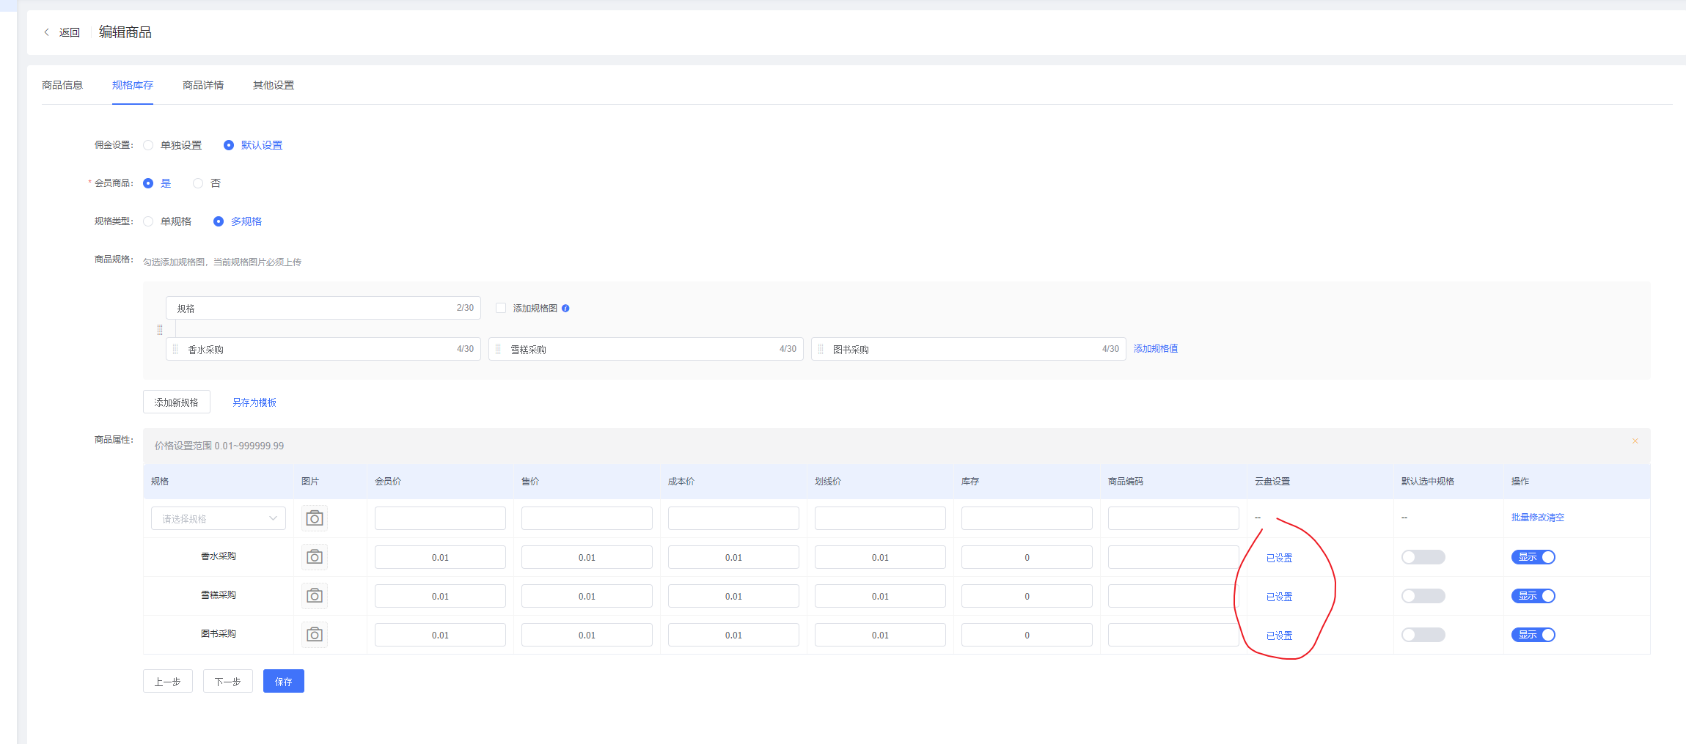Toggle 显示 switch for 图书采购
Image resolution: width=1686 pixels, height=744 pixels.
(1533, 635)
